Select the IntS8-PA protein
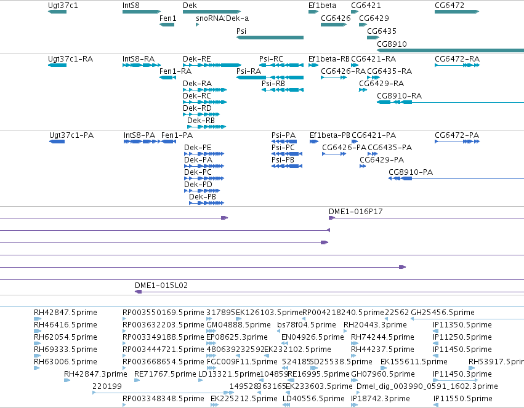 click(142, 142)
